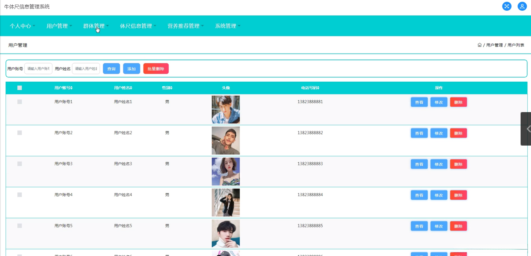Open avatar thumbnail of 用户姓名4
Screen dimensions: 531x256
(x=225, y=202)
